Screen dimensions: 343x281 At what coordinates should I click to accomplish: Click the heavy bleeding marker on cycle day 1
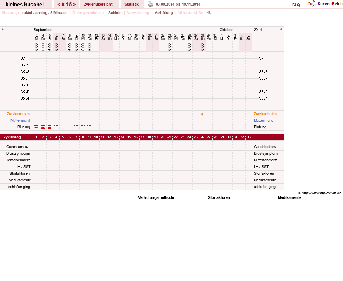click(36, 127)
